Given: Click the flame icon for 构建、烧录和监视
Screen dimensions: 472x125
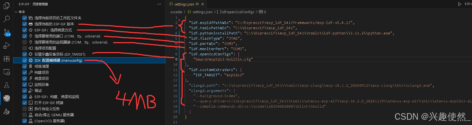Looking at the screenshot, I should pyautogui.click(x=31, y=97).
